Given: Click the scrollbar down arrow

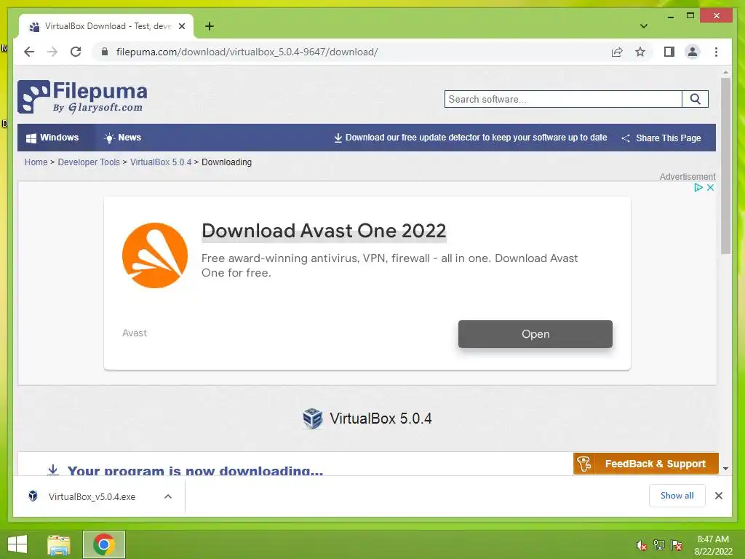Looking at the screenshot, I should tap(725, 469).
